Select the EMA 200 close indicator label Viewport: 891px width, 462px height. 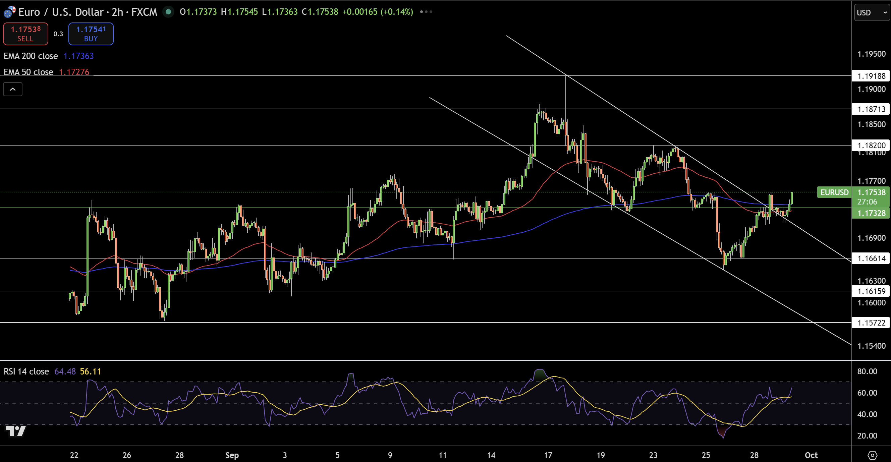(x=31, y=56)
